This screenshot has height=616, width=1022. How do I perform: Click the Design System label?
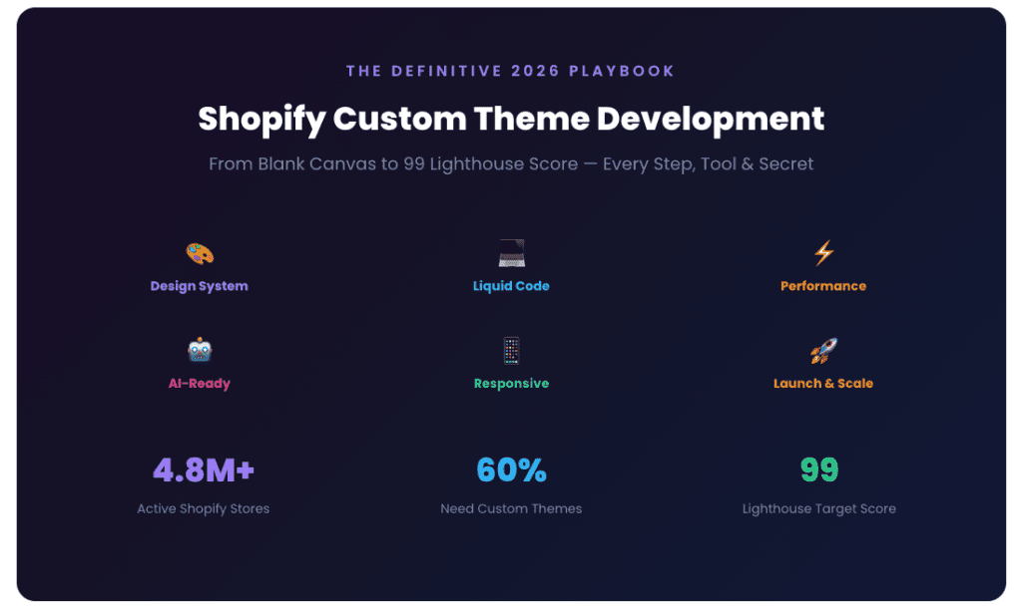pos(199,285)
